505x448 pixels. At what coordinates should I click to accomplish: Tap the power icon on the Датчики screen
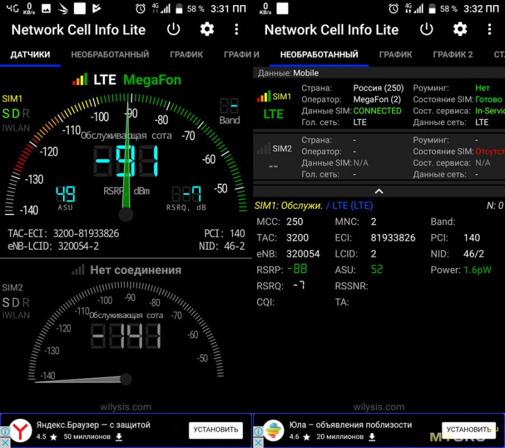174,29
